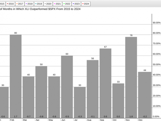
Task: Select the Dec bar labeled 44
Action: pos(145,95)
